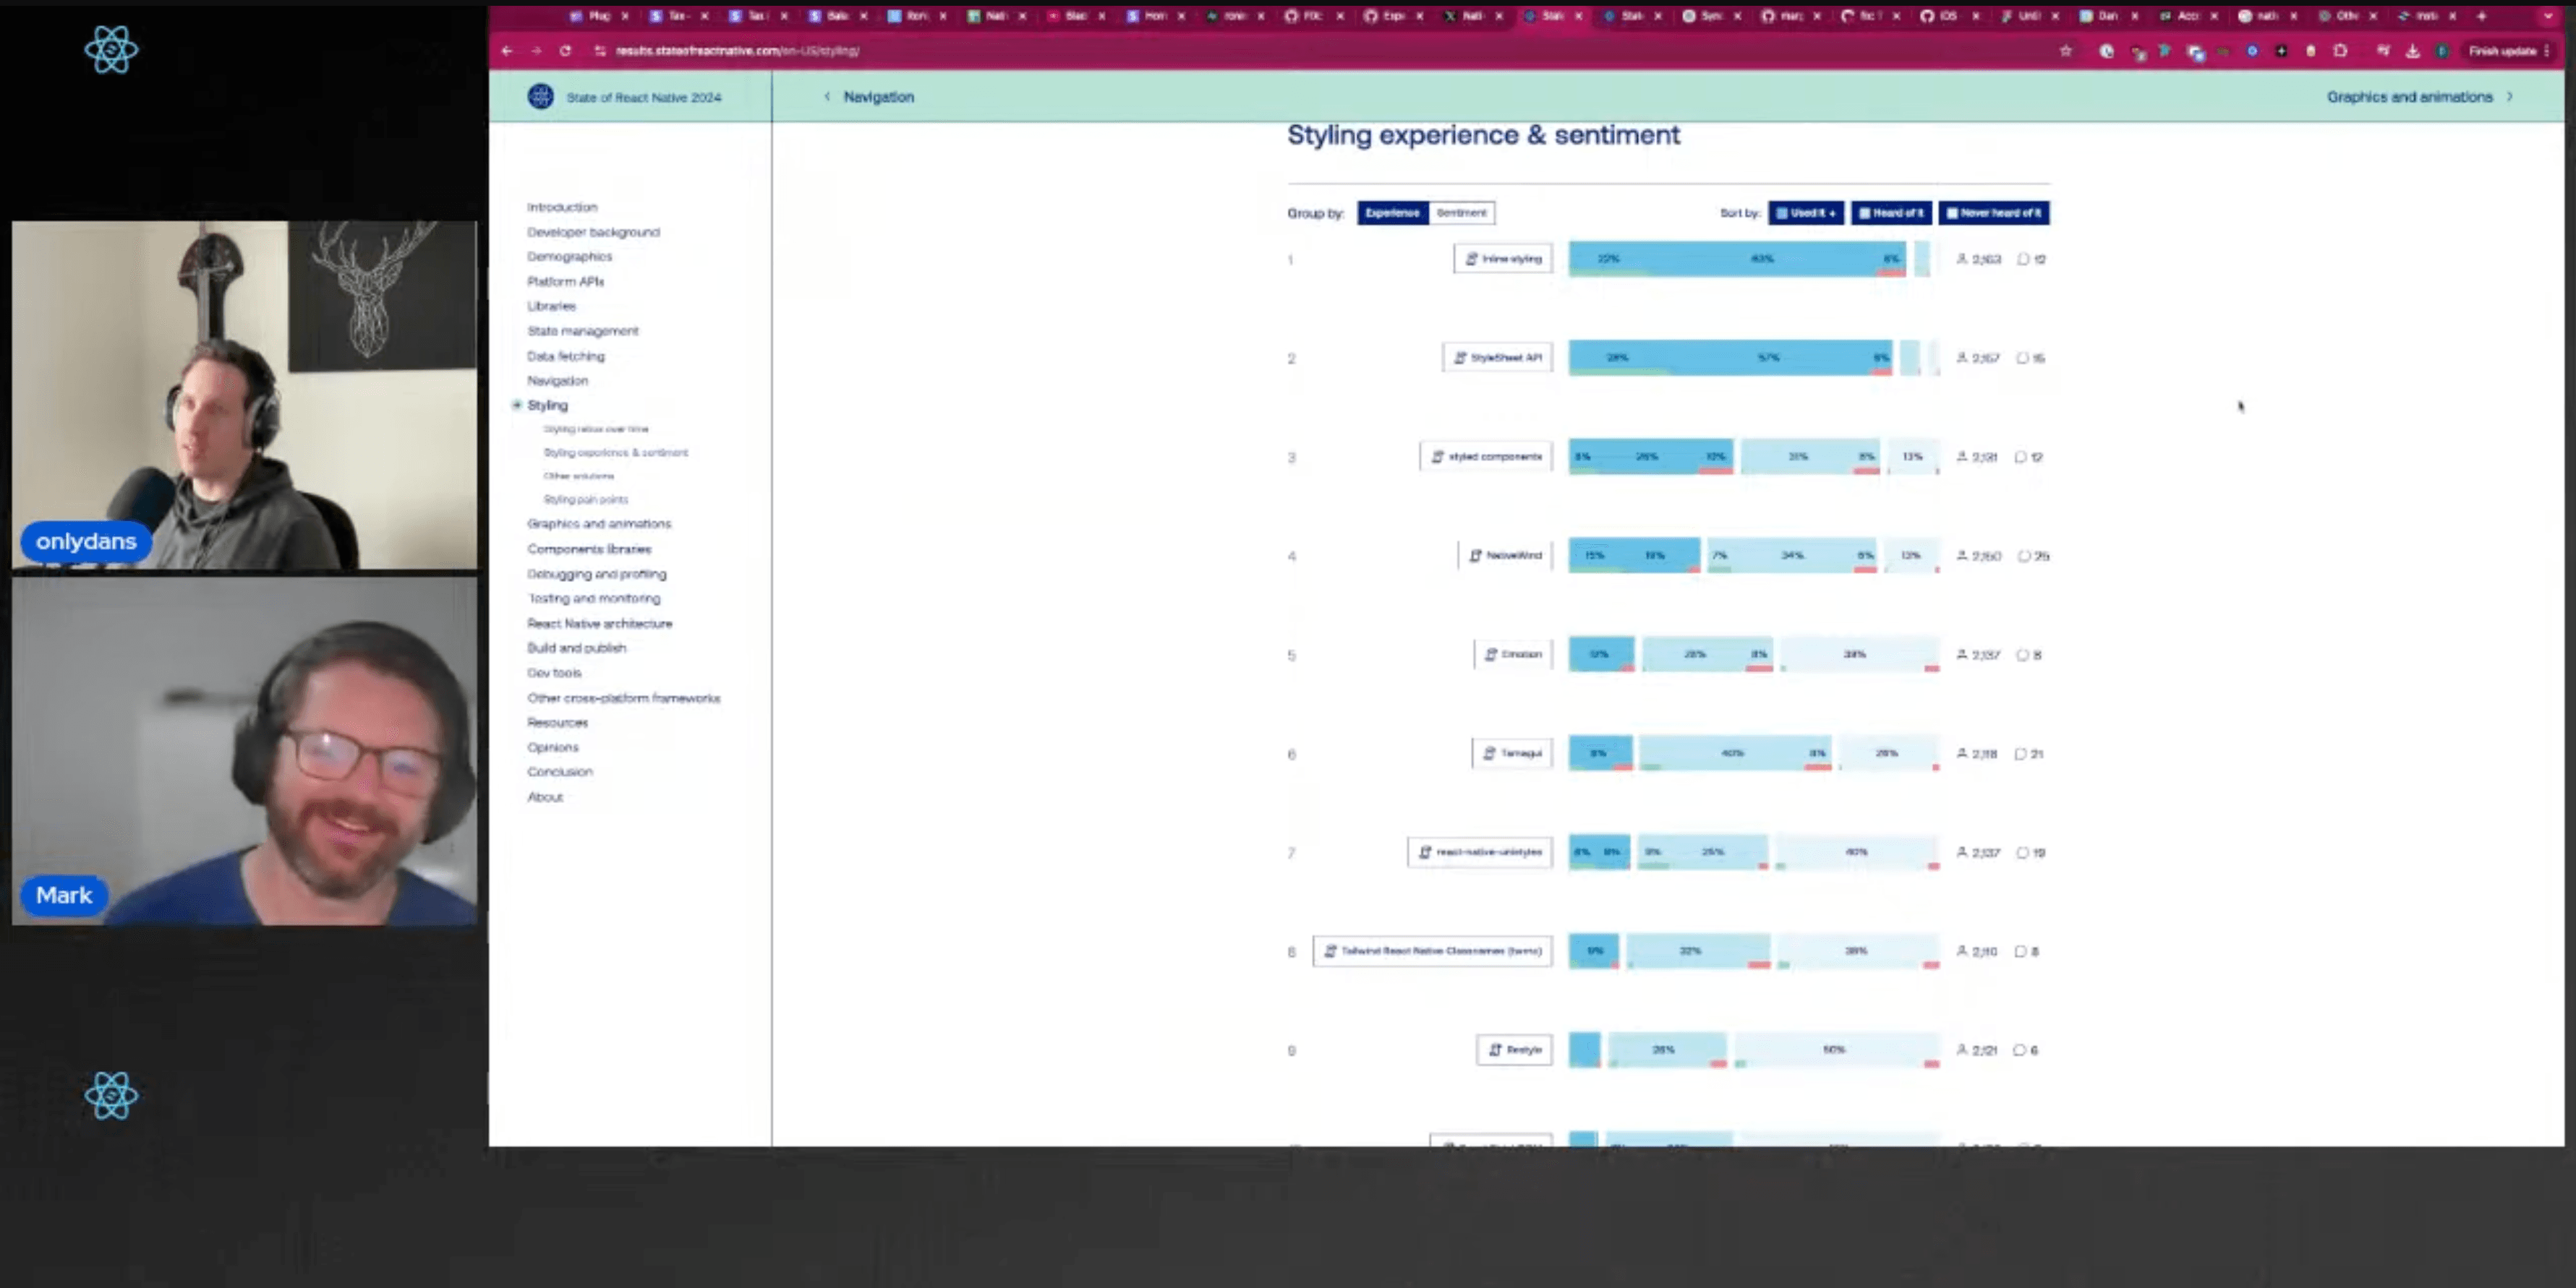The height and width of the screenshot is (1288, 2576).
Task: Click the State of React Native logo
Action: 541,97
